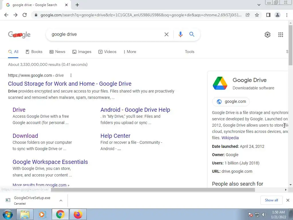Image resolution: width=293 pixels, height=220 pixels.
Task: Reload the current page
Action: tap(25, 15)
